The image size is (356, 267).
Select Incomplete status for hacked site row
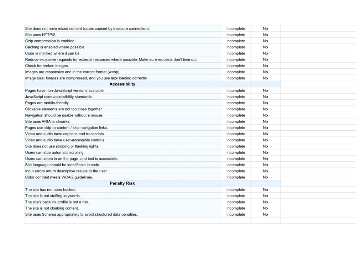coord(236,190)
